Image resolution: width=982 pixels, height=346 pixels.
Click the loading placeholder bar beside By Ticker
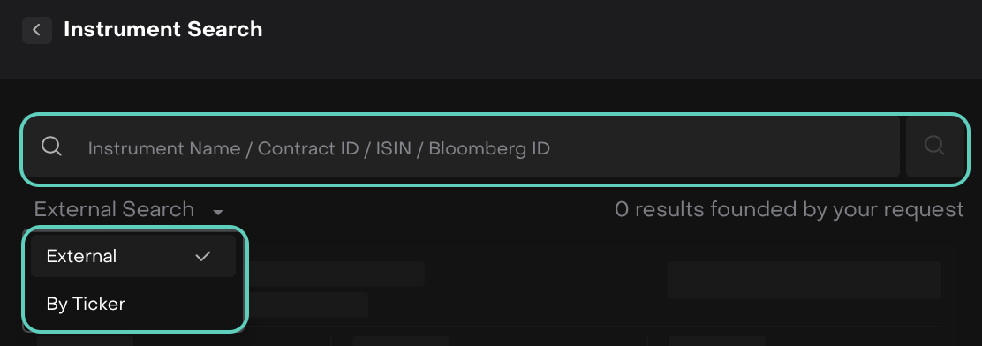pos(308,305)
